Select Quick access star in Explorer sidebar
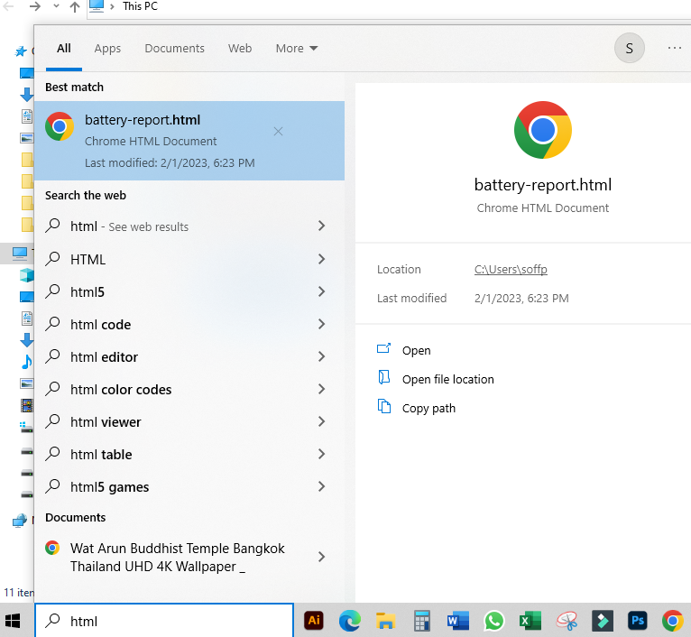 pyautogui.click(x=20, y=51)
